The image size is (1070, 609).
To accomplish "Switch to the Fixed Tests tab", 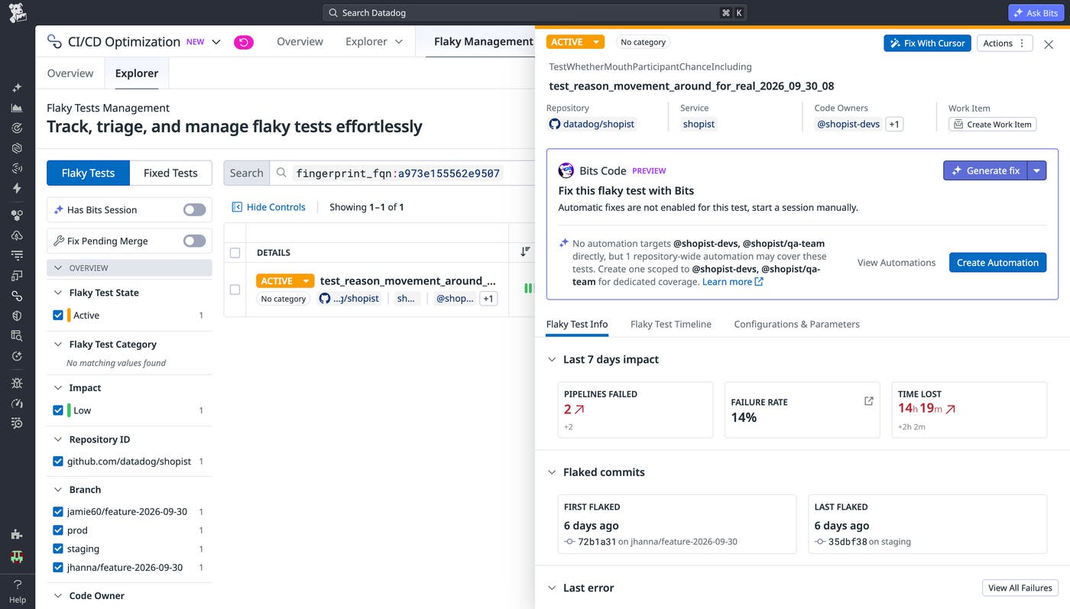I will [170, 173].
